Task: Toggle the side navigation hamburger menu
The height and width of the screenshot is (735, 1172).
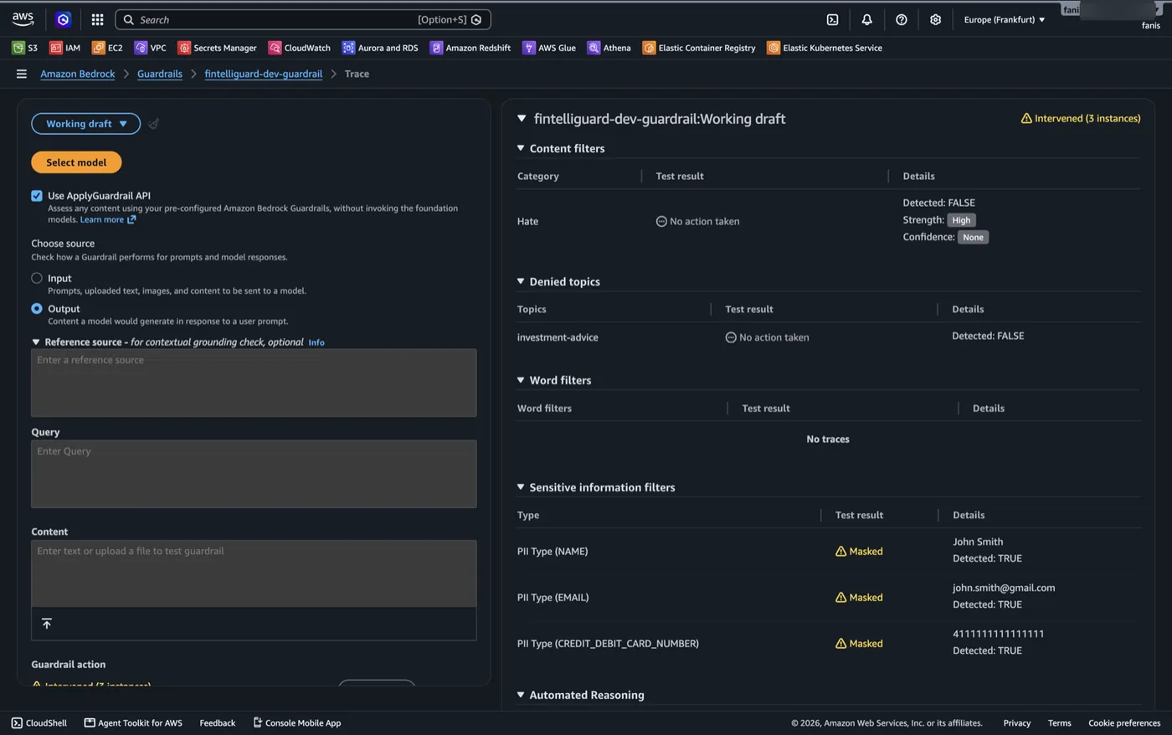Action: pyautogui.click(x=22, y=74)
